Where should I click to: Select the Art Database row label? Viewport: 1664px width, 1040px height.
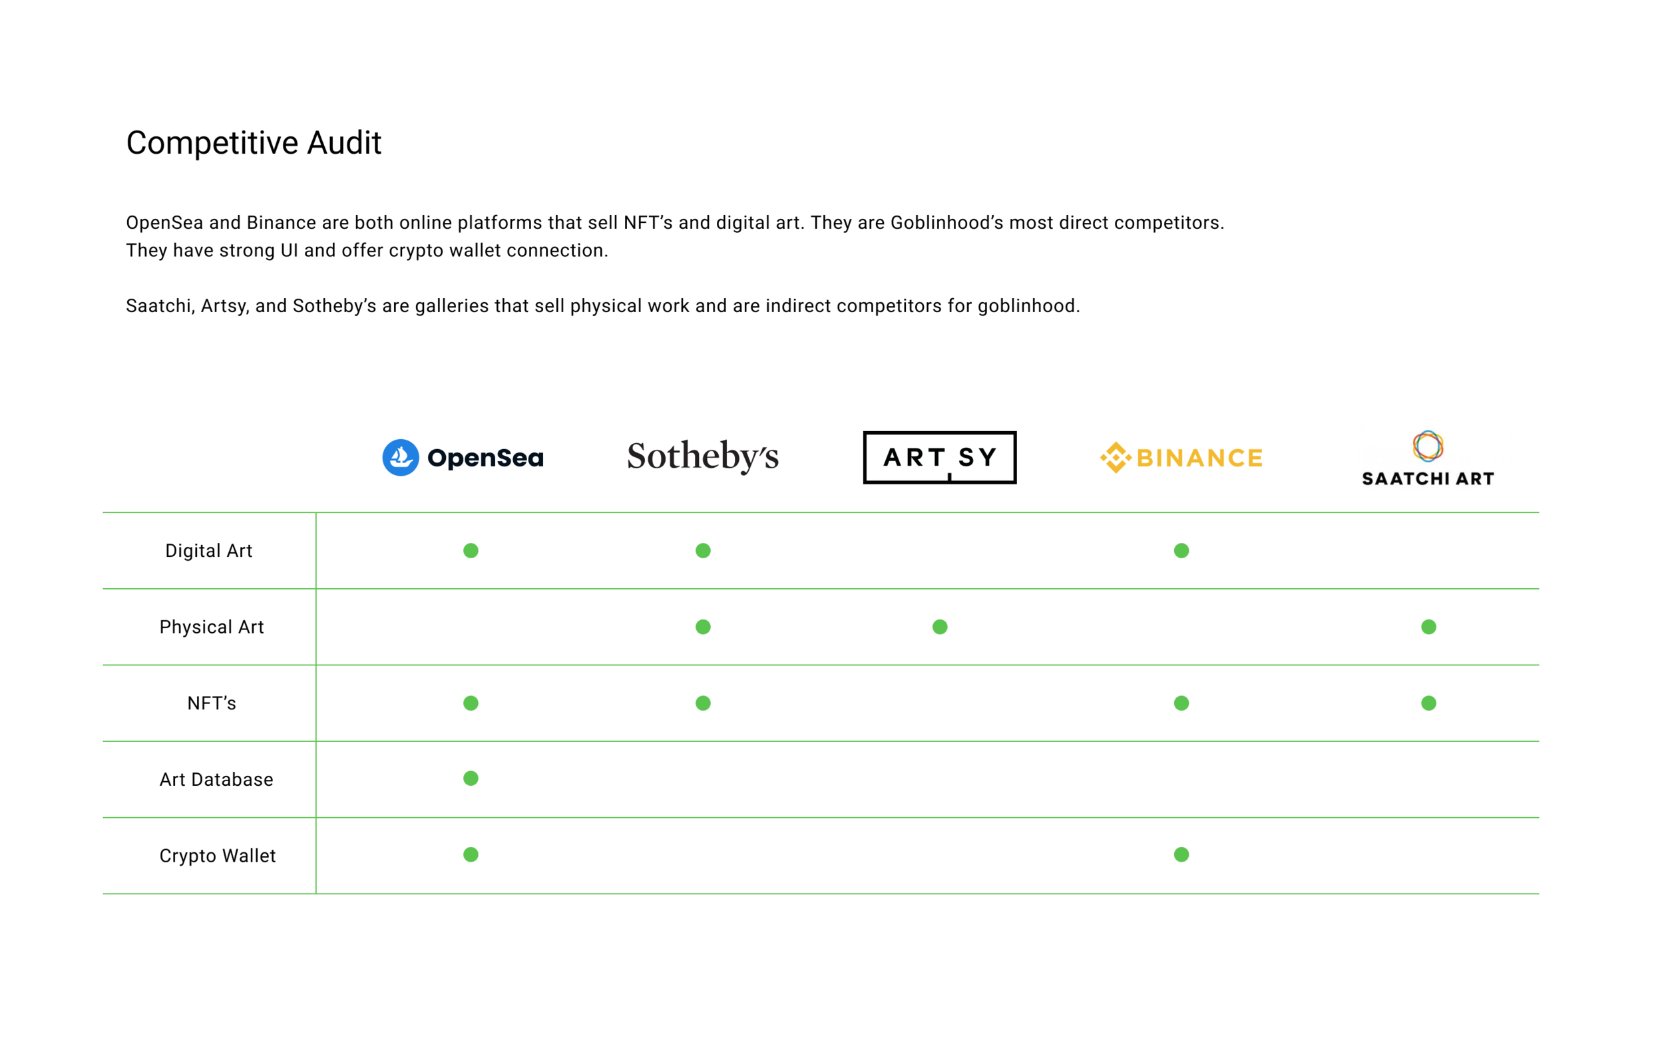click(x=216, y=779)
